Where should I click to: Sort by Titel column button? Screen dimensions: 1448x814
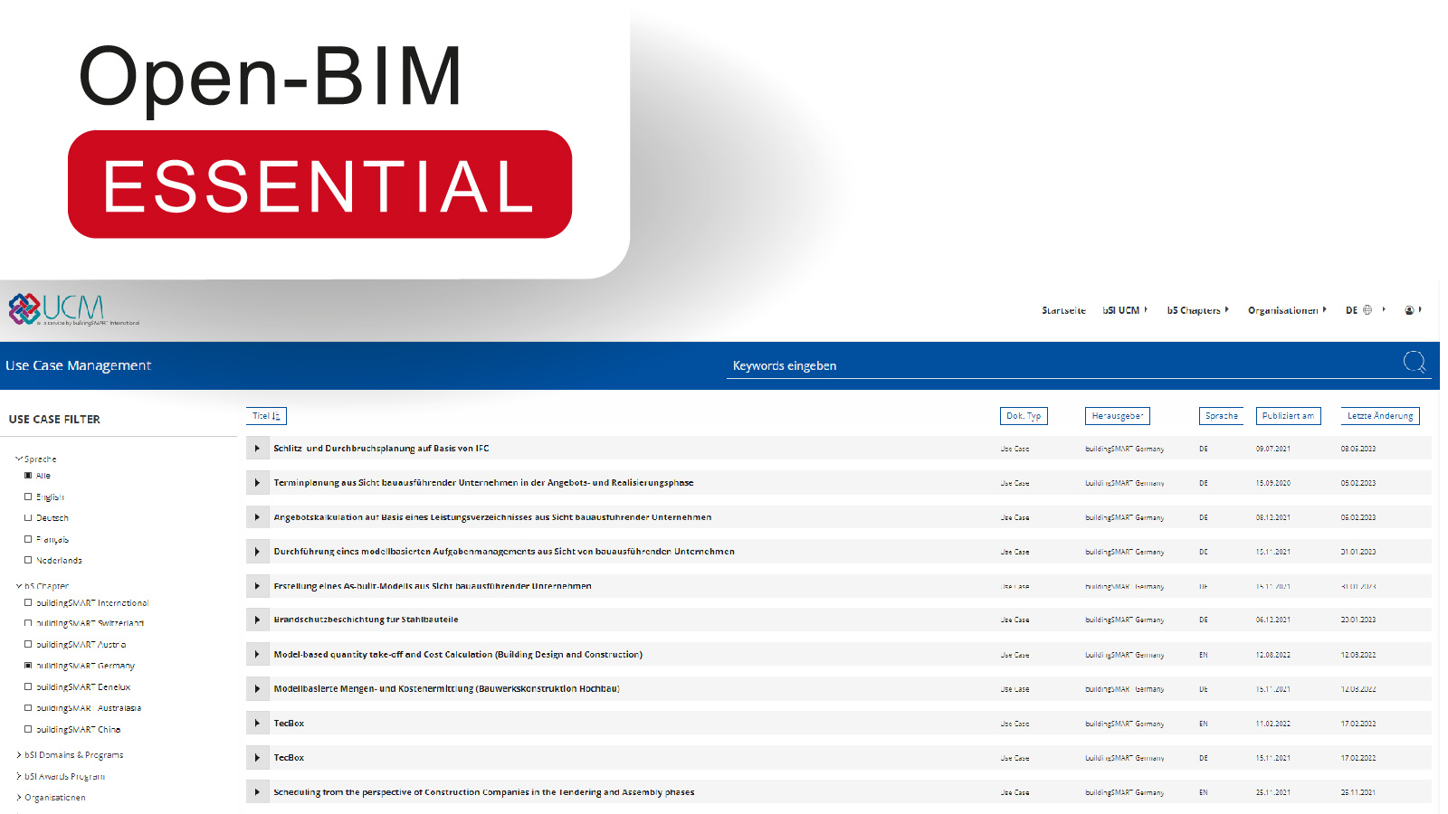(266, 416)
